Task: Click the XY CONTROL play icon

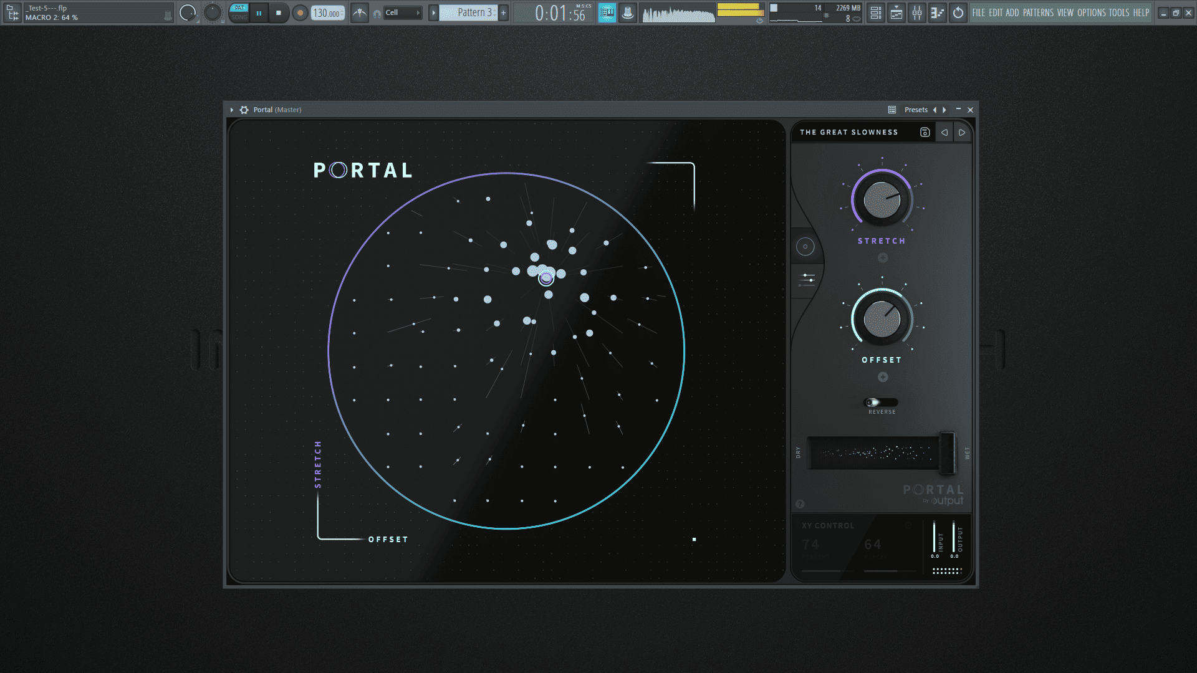Action: pyautogui.click(x=909, y=526)
